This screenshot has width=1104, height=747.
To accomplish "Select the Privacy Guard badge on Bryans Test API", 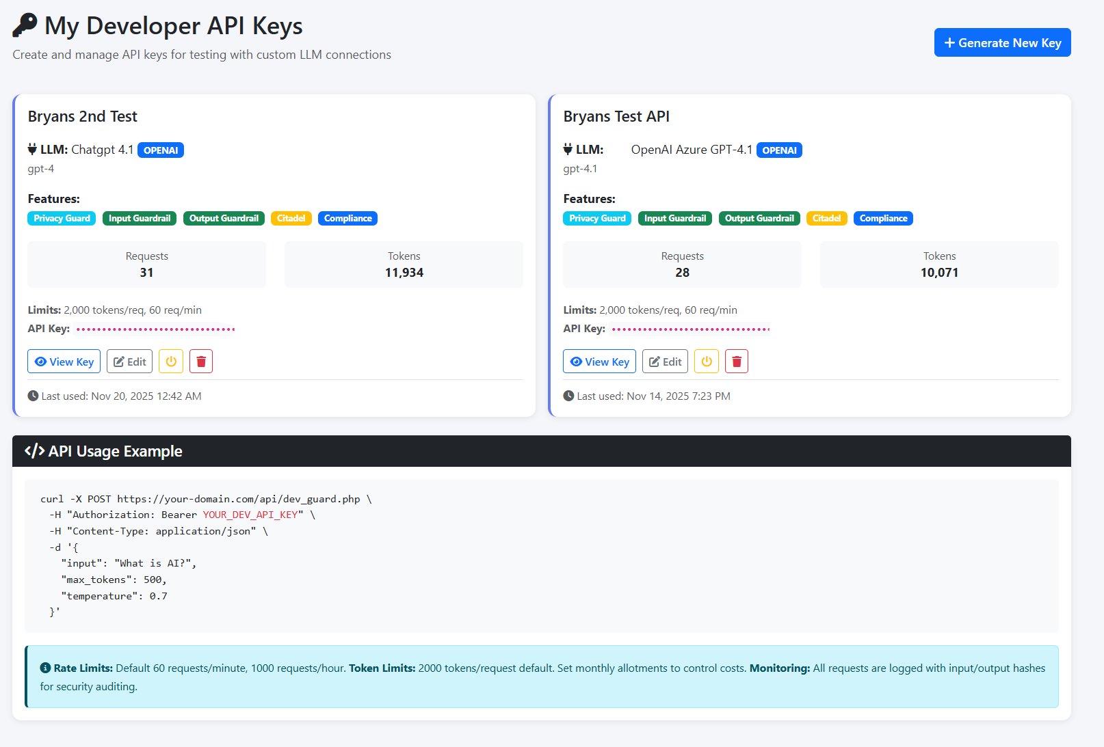I will click(x=596, y=218).
